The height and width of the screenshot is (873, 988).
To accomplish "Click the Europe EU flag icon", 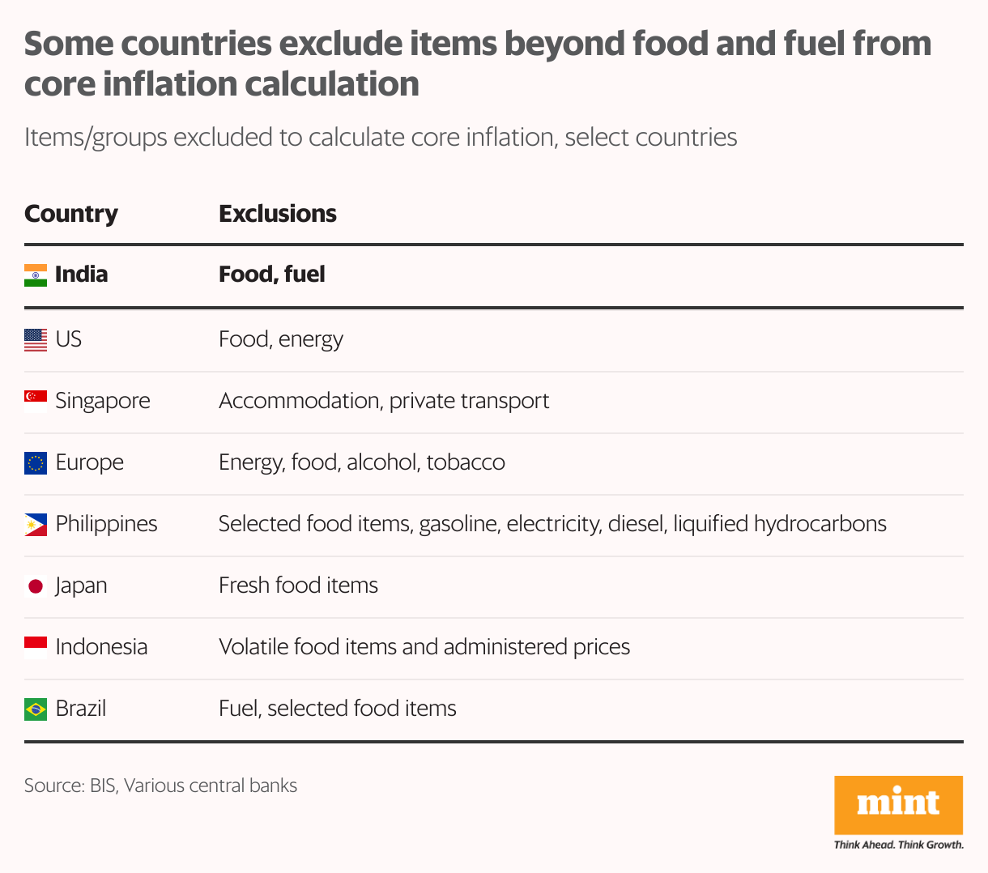I will (36, 463).
